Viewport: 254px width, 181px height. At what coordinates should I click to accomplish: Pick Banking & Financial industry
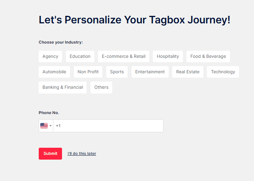click(63, 87)
